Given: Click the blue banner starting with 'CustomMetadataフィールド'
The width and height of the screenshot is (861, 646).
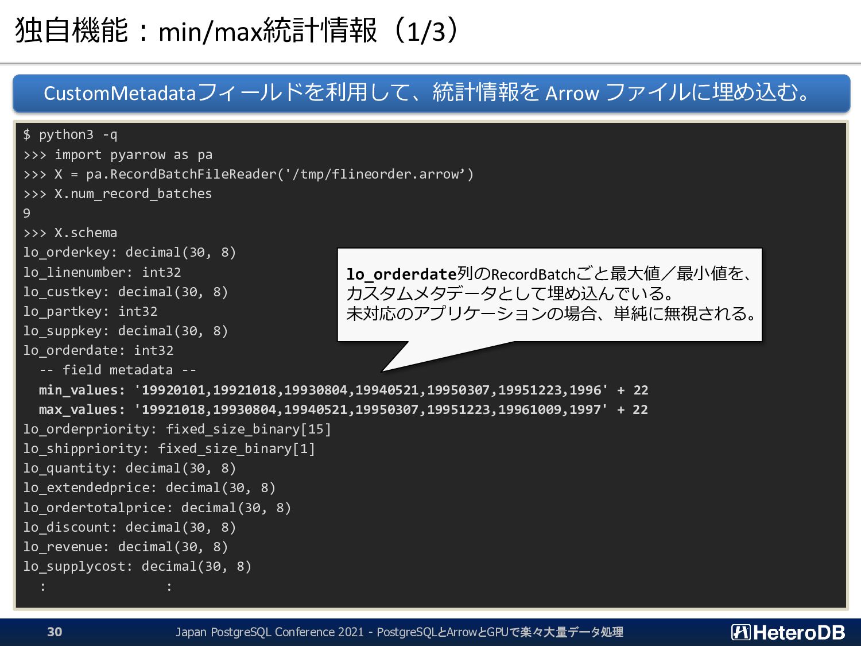Looking at the screenshot, I should (431, 93).
